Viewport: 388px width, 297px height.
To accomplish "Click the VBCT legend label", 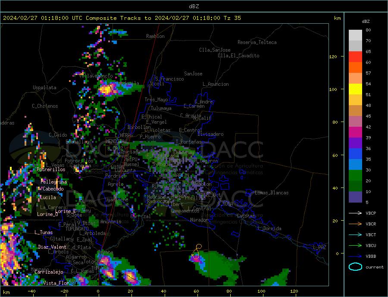I will pyautogui.click(x=371, y=234).
